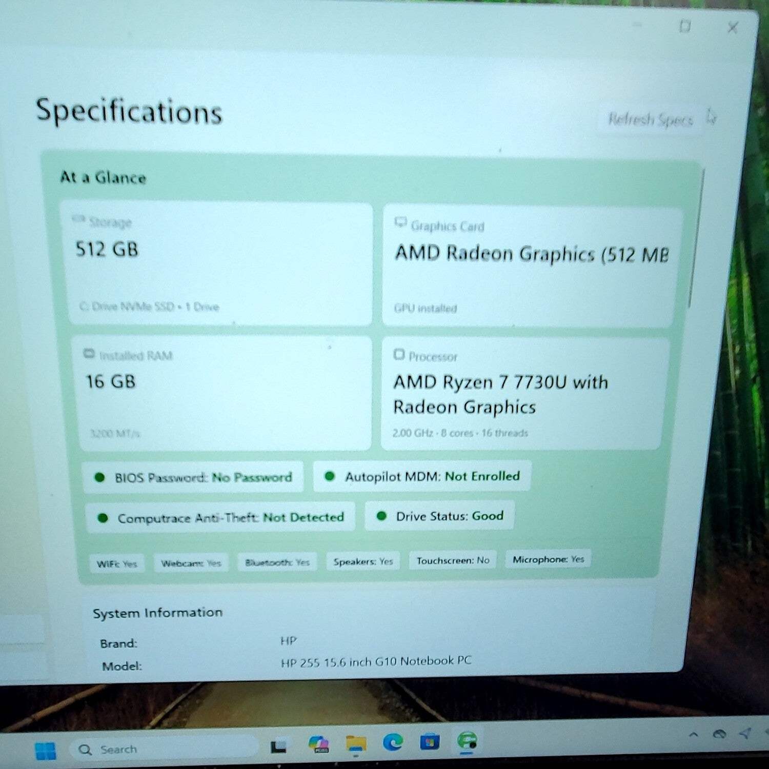Launch Microsoft Copilot from taskbar
Screen dimensions: 769x769
pyautogui.click(x=318, y=744)
